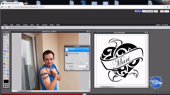
Task: Click the Google +1 button
Action: 162,11
